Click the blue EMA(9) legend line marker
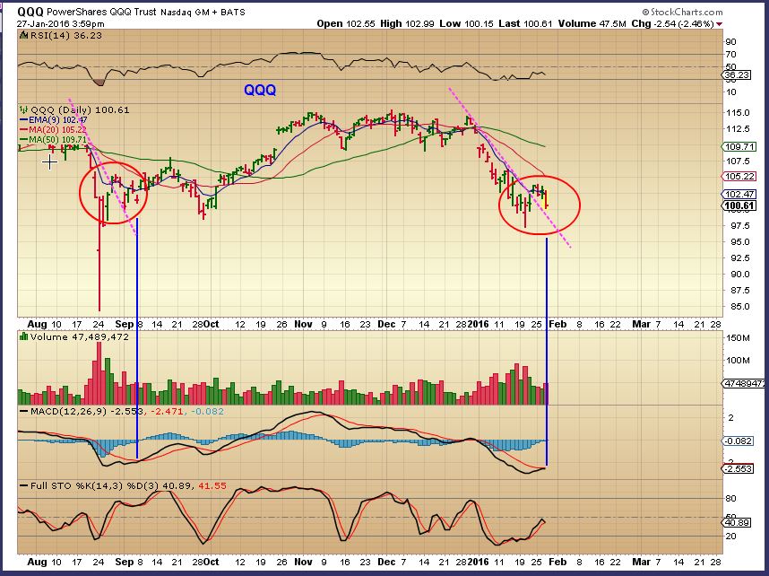 coord(23,120)
